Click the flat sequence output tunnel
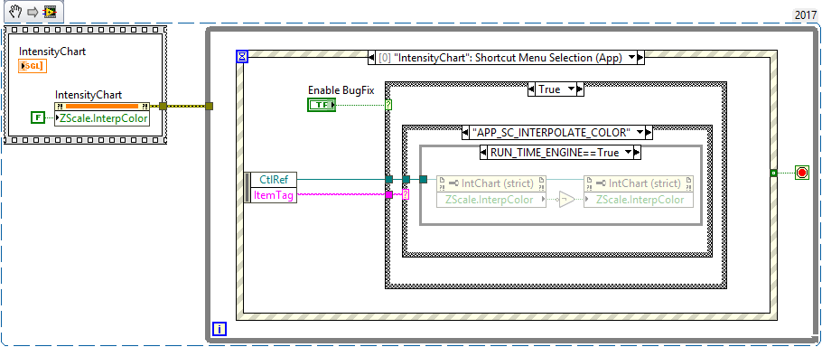822x347 pixels. tap(163, 107)
